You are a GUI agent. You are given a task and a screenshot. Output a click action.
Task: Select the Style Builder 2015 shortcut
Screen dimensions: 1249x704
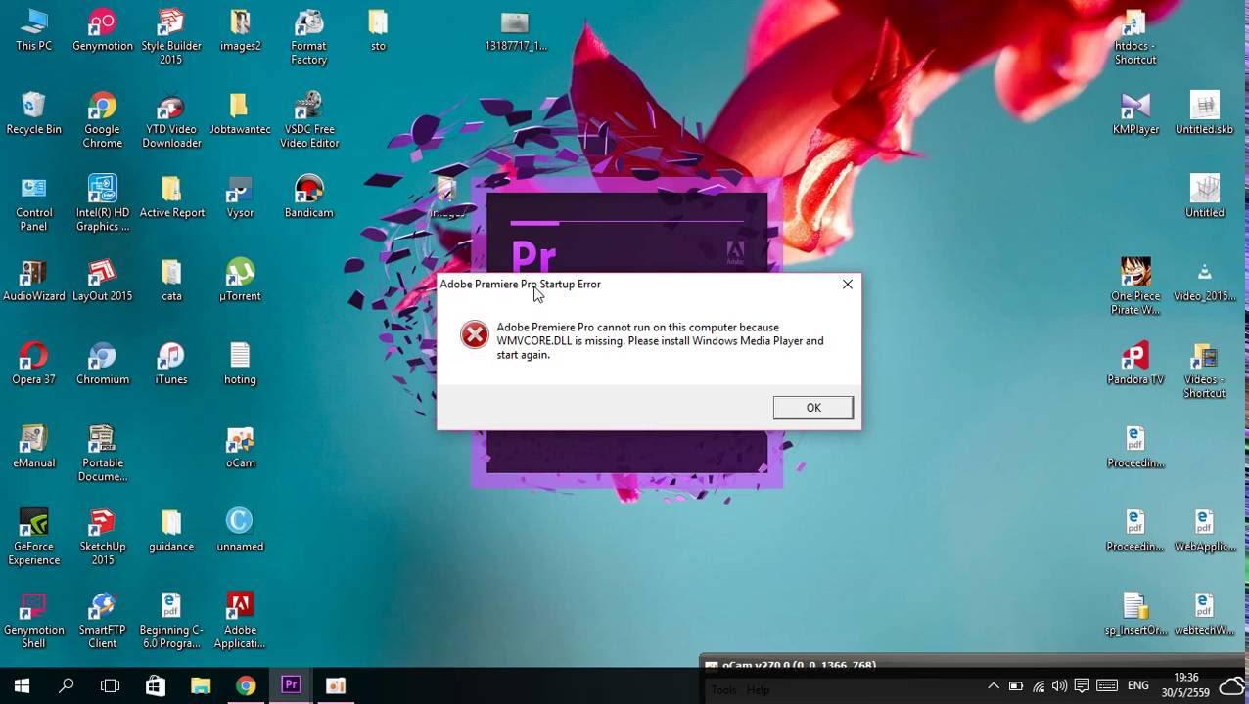point(171,37)
